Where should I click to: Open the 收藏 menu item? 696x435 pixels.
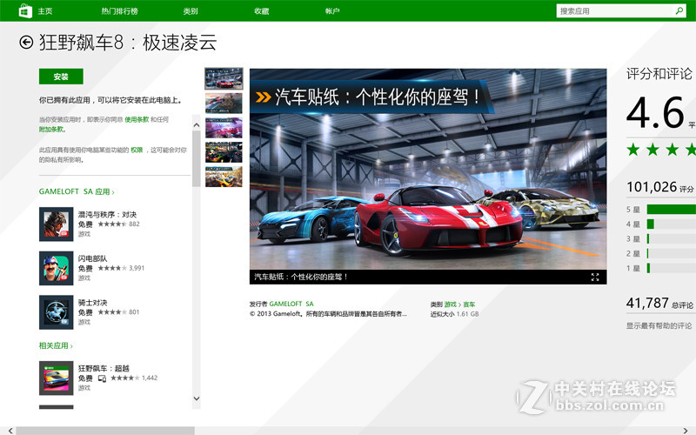tap(262, 11)
